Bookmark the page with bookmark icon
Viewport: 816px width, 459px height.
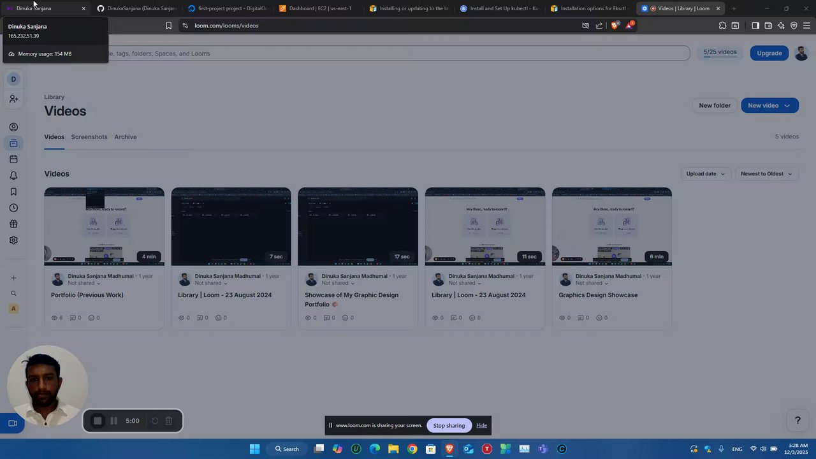tap(168, 25)
